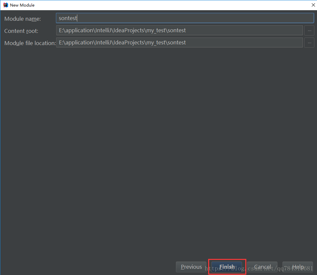Open Help for the New Module dialog
The width and height of the screenshot is (317, 275).
point(298,267)
